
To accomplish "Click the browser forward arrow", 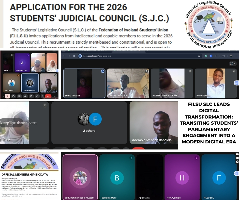I will [x=69, y=56].
